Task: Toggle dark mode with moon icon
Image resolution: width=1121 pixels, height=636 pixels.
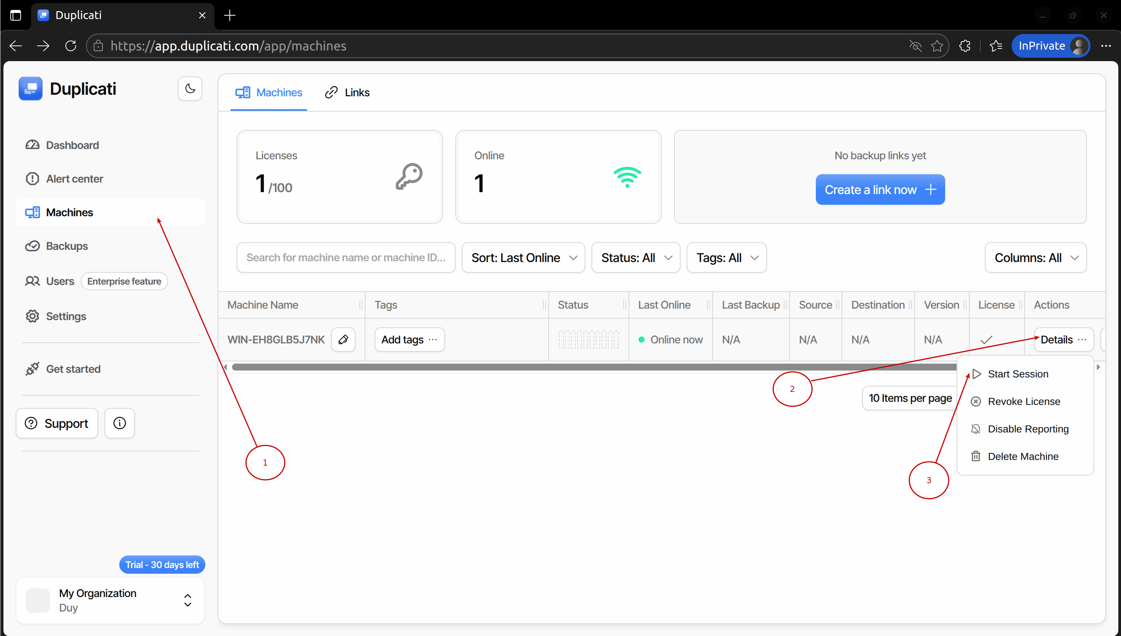Action: [x=190, y=89]
